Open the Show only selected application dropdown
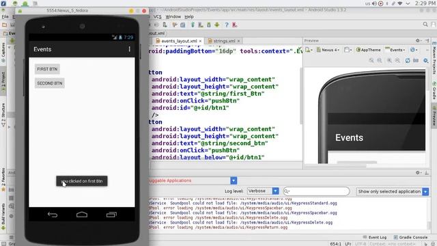437x246 pixels. [393, 191]
